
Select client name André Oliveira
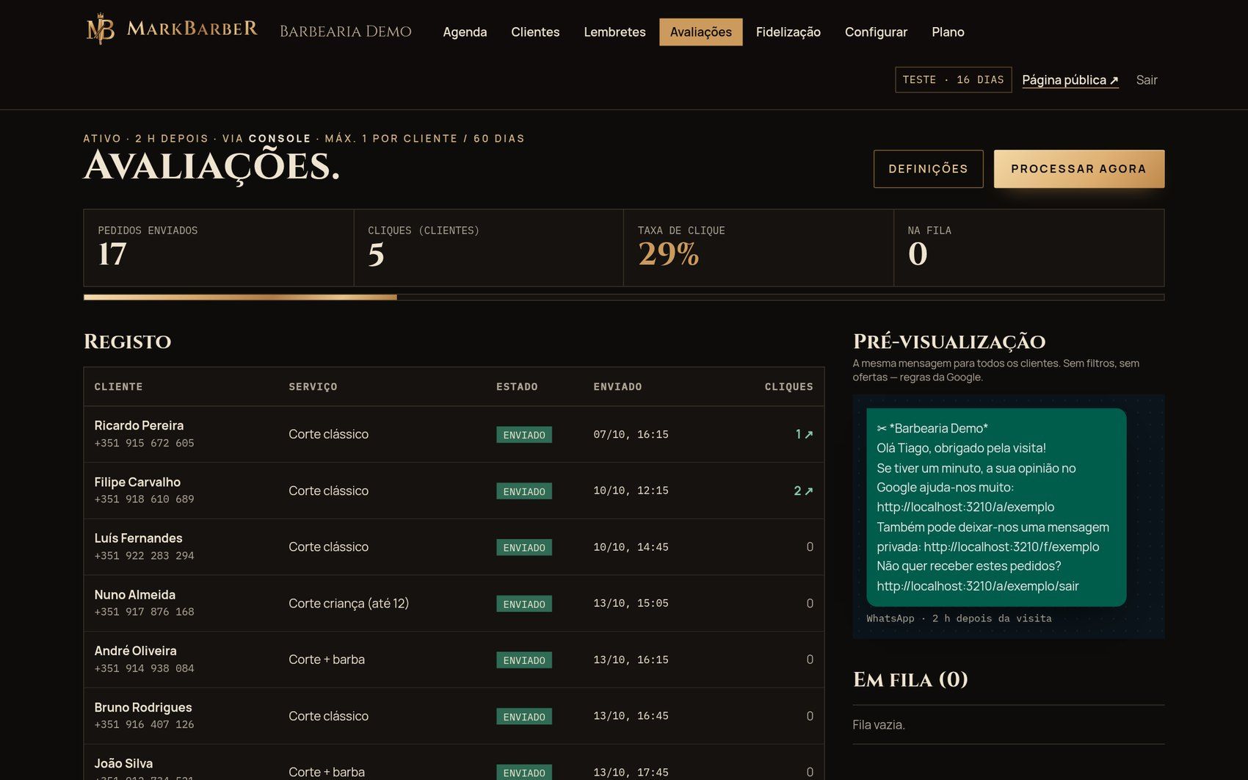tap(135, 651)
